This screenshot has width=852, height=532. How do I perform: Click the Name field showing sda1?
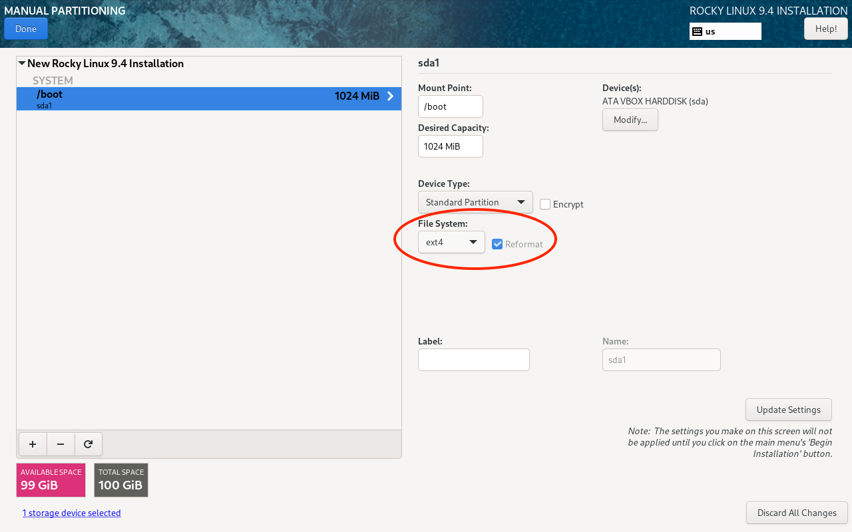tap(662, 360)
